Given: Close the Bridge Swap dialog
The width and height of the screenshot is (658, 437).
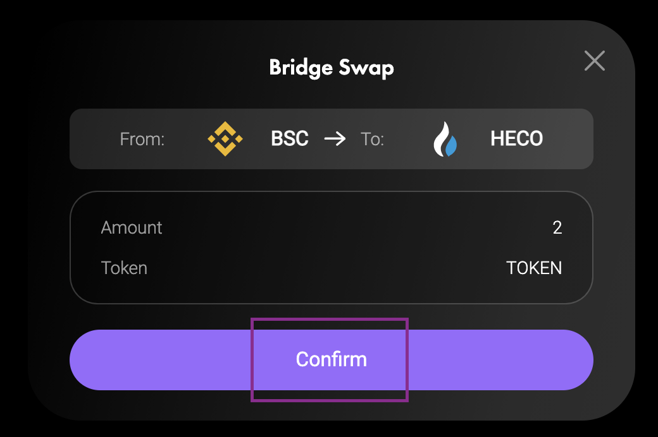Looking at the screenshot, I should point(593,61).
